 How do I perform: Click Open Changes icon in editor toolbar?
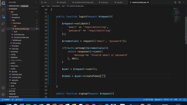pyautogui.click(x=175, y=2)
